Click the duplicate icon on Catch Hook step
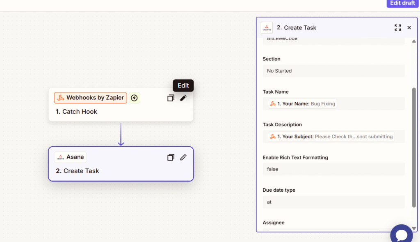This screenshot has width=420, height=242. (171, 98)
